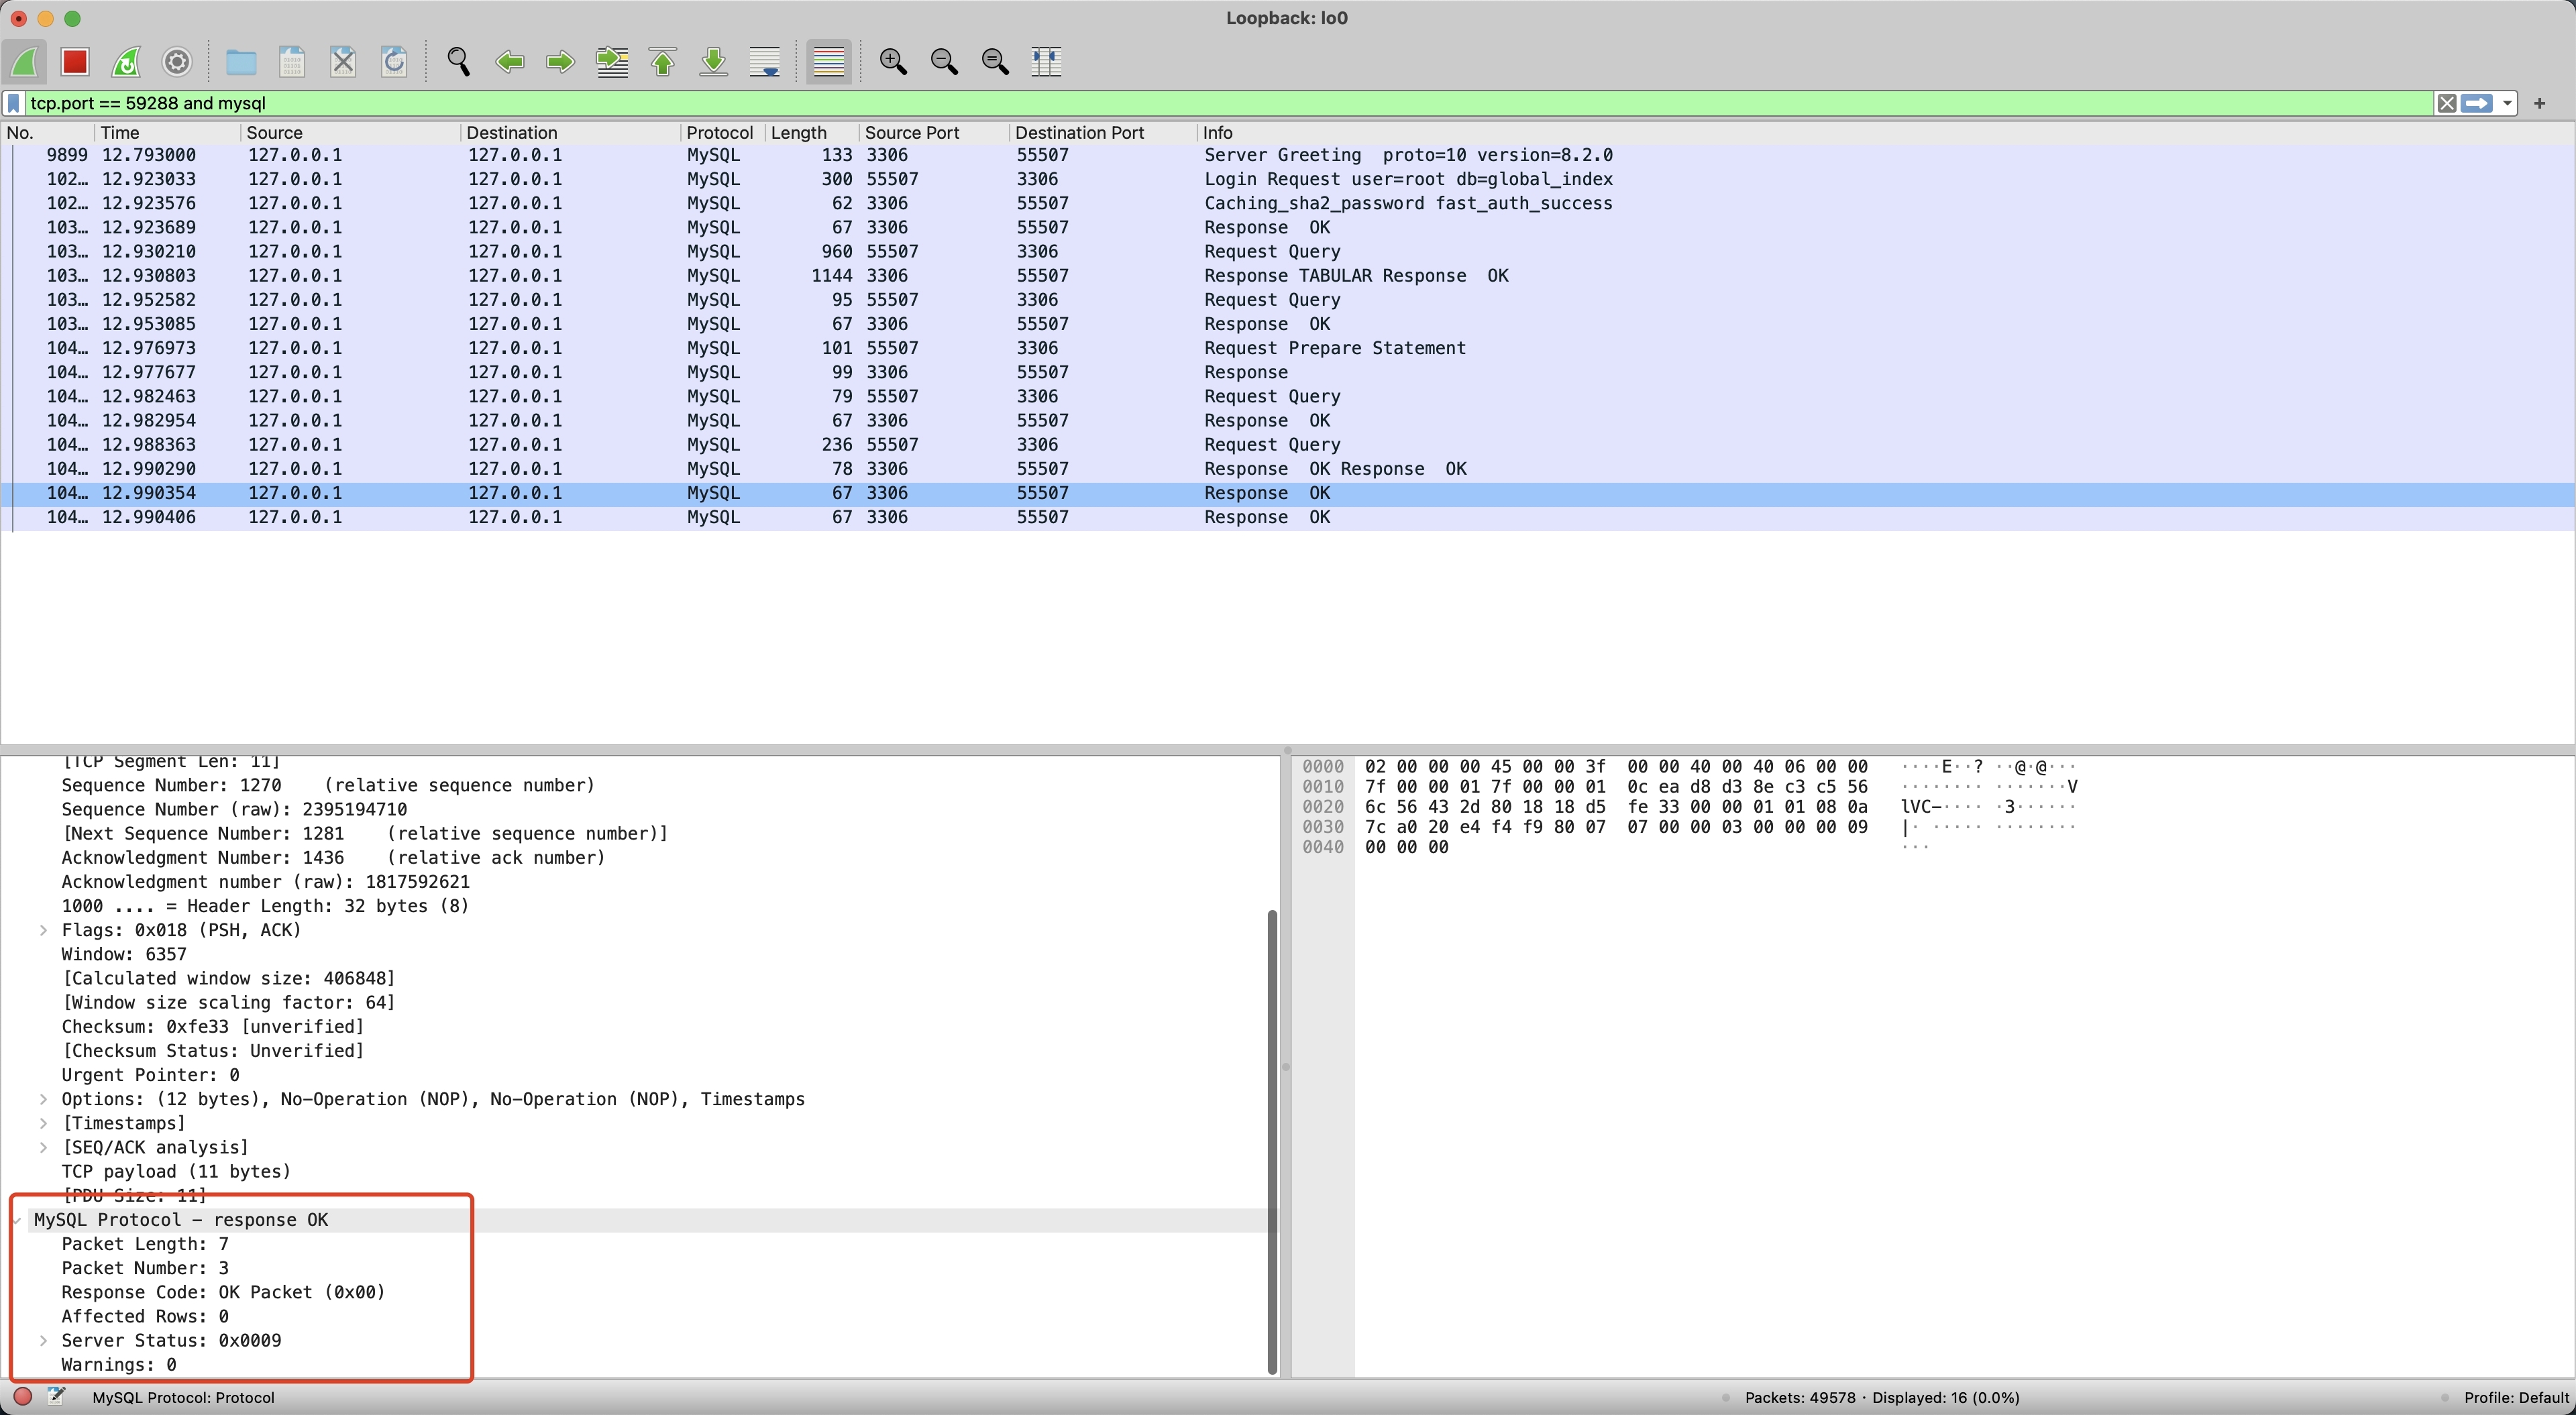Click resize columns toolbar icon
Screen dimensions: 2576x1415
[x=1046, y=62]
